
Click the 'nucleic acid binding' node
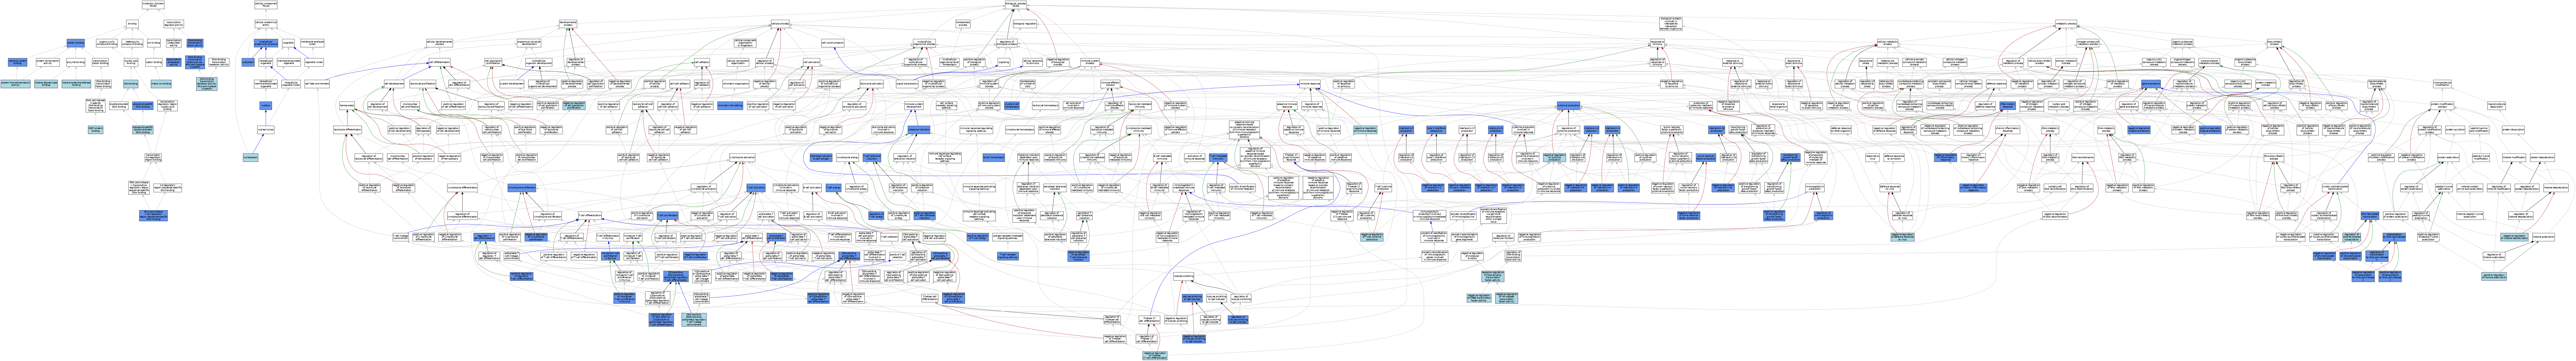[x=131, y=62]
